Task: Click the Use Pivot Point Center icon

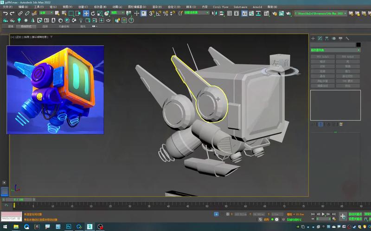Action: coord(128,13)
